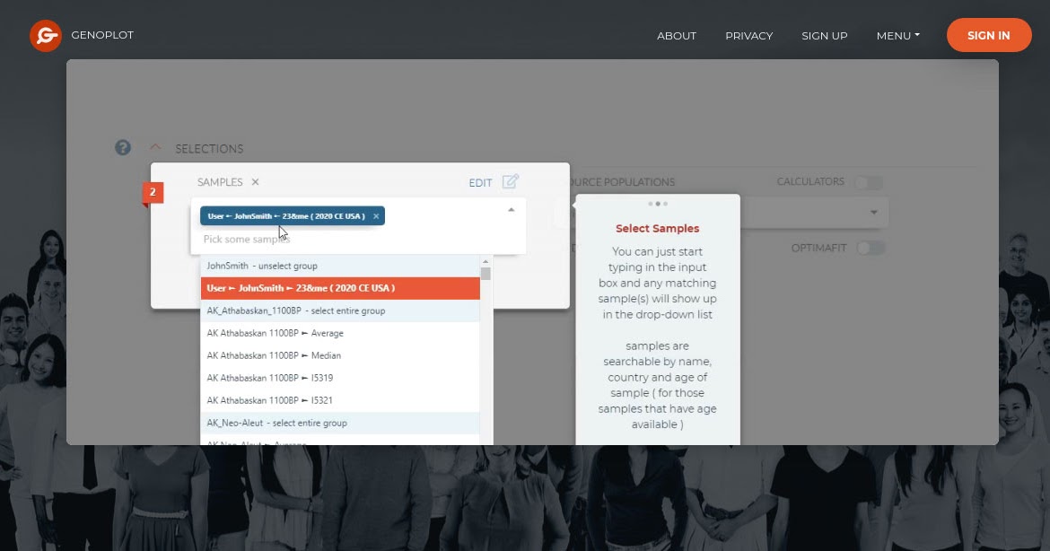Image resolution: width=1050 pixels, height=551 pixels.
Task: Click the EDIT link in Samples panel
Action: coord(479,181)
